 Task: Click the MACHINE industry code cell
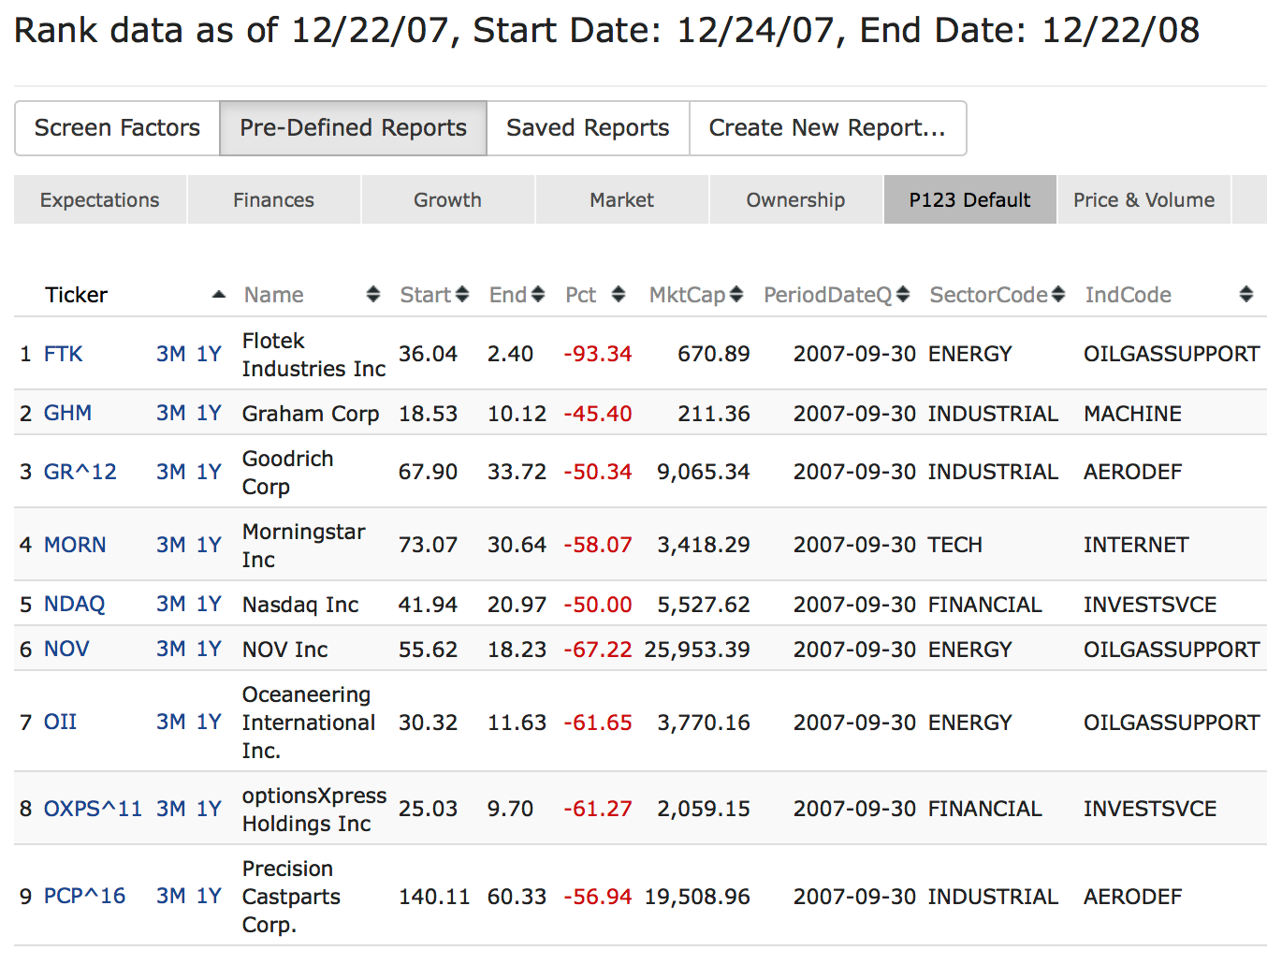pyautogui.click(x=1132, y=413)
